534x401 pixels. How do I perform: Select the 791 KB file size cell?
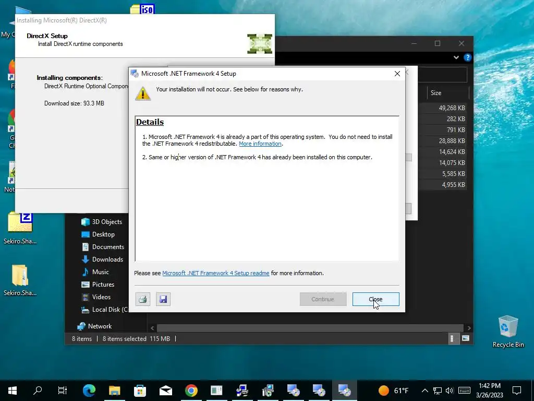click(456, 130)
